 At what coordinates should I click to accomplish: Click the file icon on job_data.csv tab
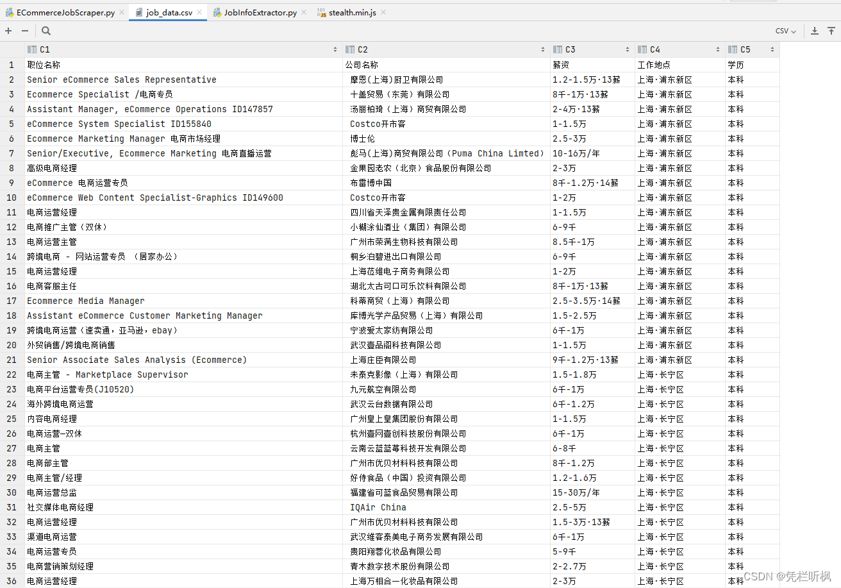coord(139,13)
